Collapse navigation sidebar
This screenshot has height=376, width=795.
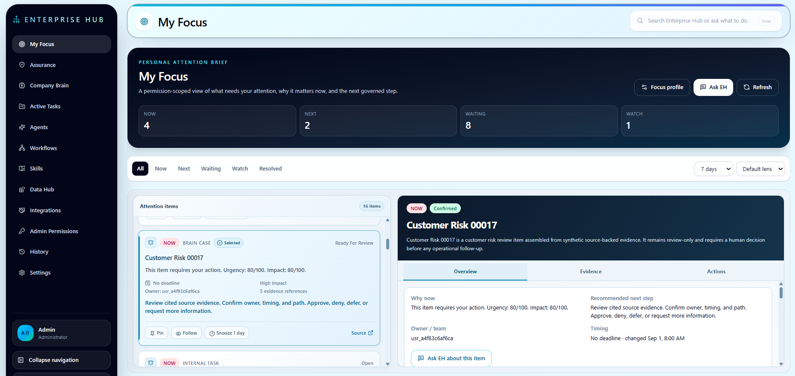click(x=61, y=360)
